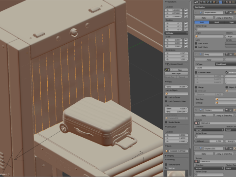Viewport: 236px width, 177px height.
Task: Toggle lock on Scale Z
Action: [x=186, y=46]
